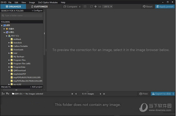Screen dimensions: 176x116
Task: Click the Apply preset button
Action: 165,7
